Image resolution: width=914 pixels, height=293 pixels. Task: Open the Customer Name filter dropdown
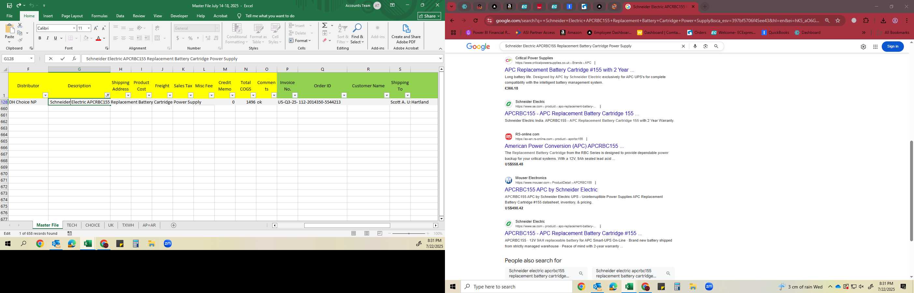[387, 95]
